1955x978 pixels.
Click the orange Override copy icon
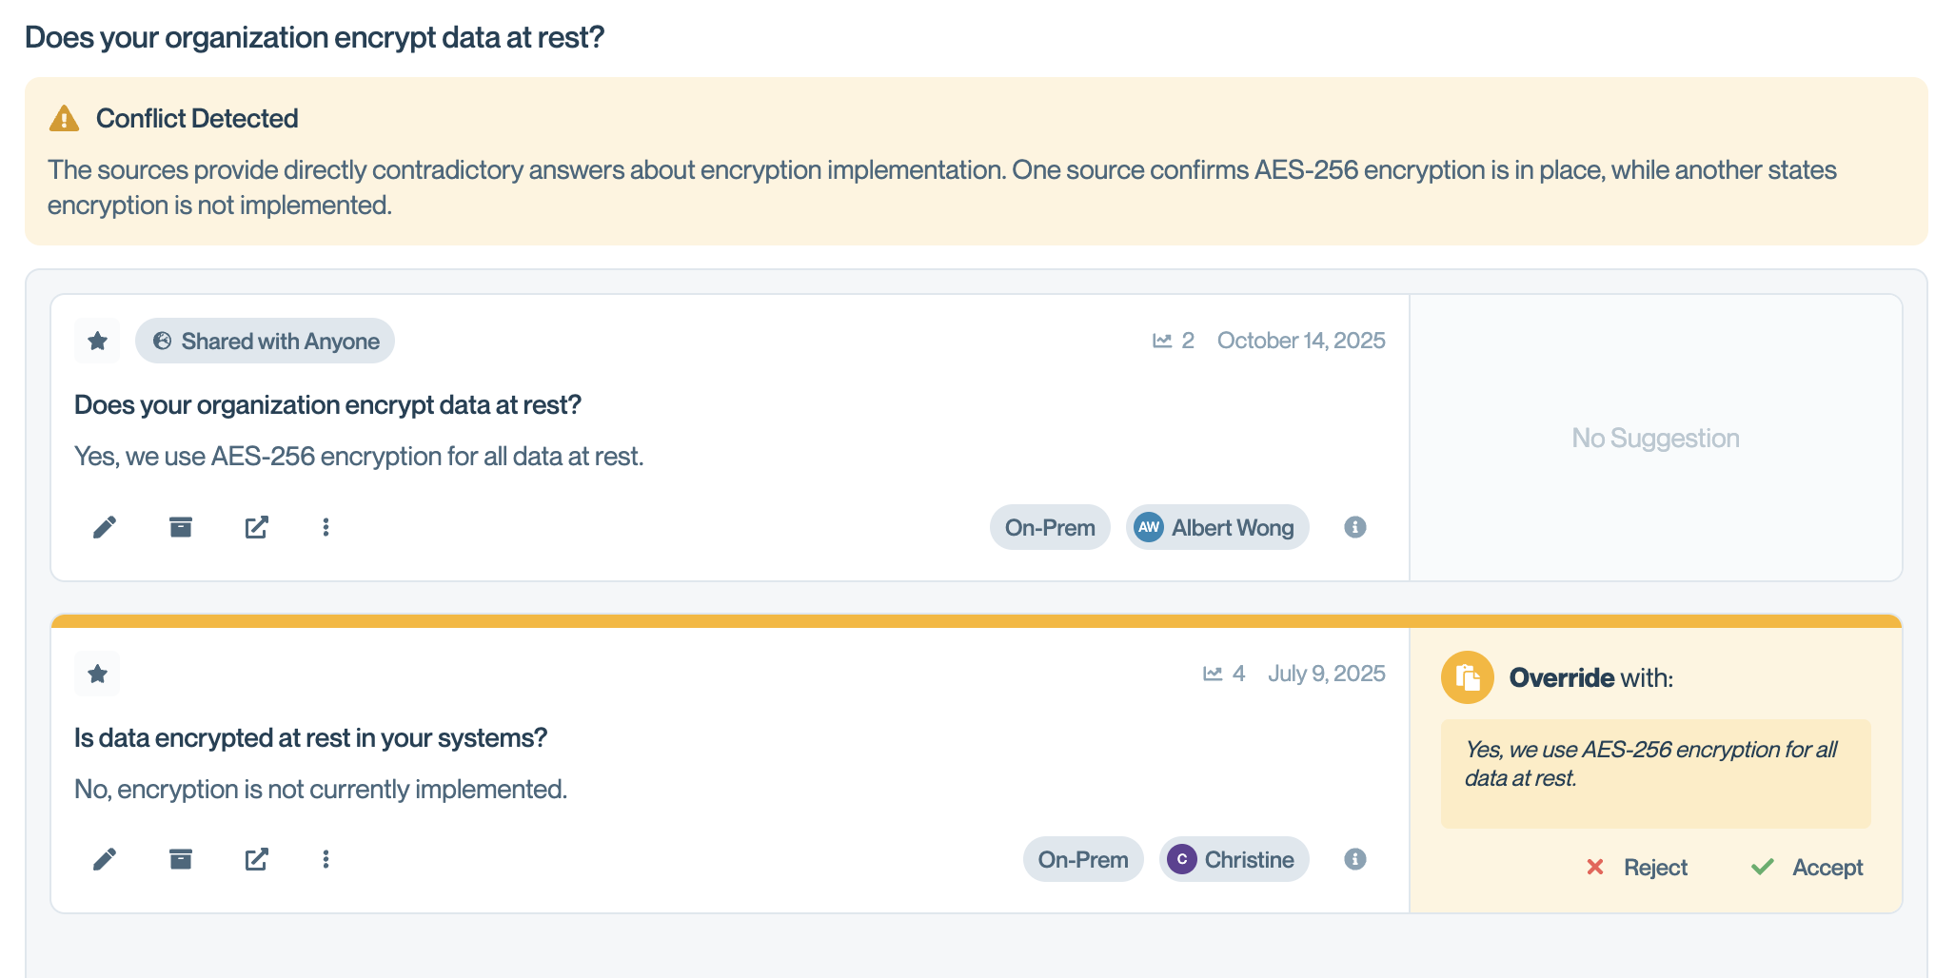1467,677
